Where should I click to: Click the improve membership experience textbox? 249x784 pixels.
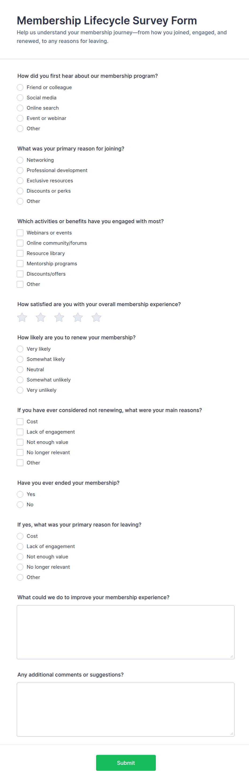125,632
